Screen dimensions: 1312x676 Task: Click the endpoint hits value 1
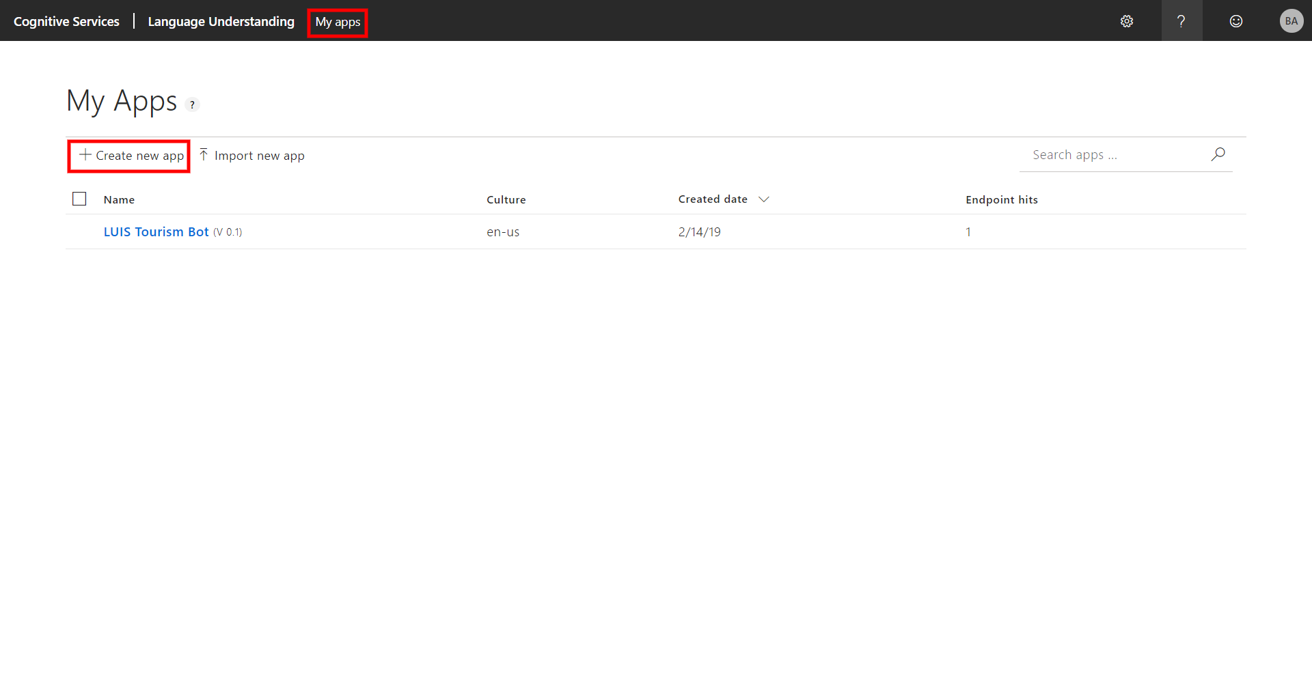click(968, 232)
